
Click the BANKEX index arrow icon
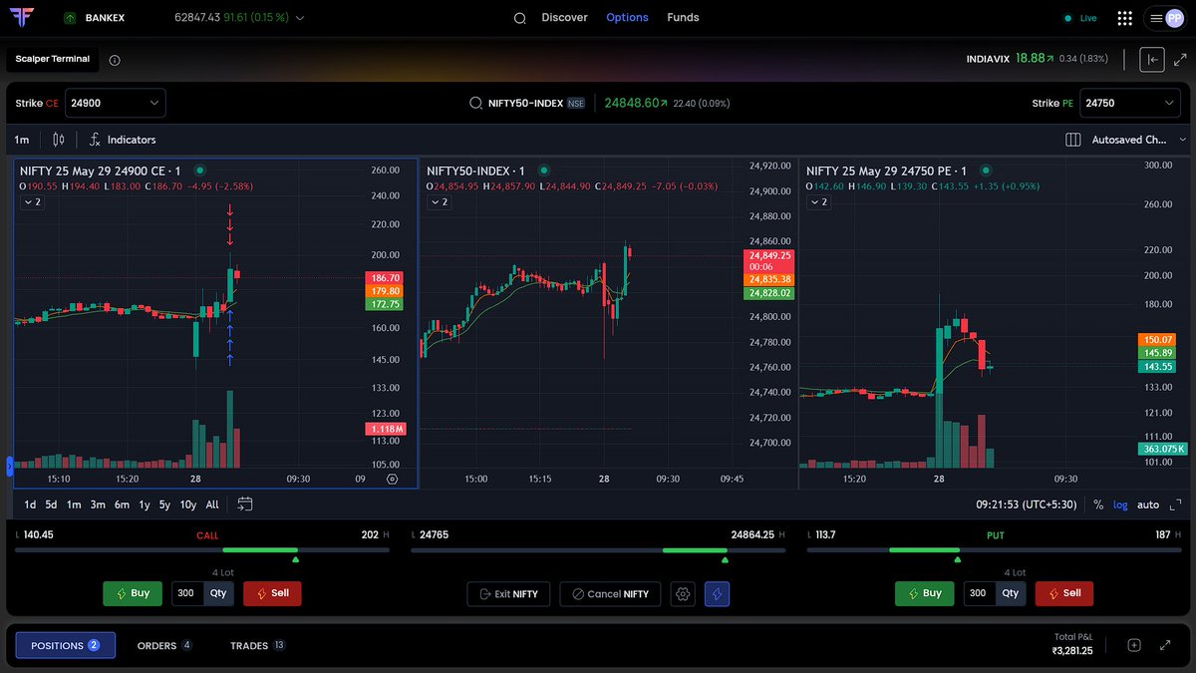pyautogui.click(x=70, y=18)
